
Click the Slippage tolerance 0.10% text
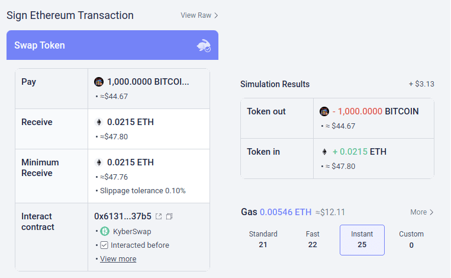[x=143, y=191]
